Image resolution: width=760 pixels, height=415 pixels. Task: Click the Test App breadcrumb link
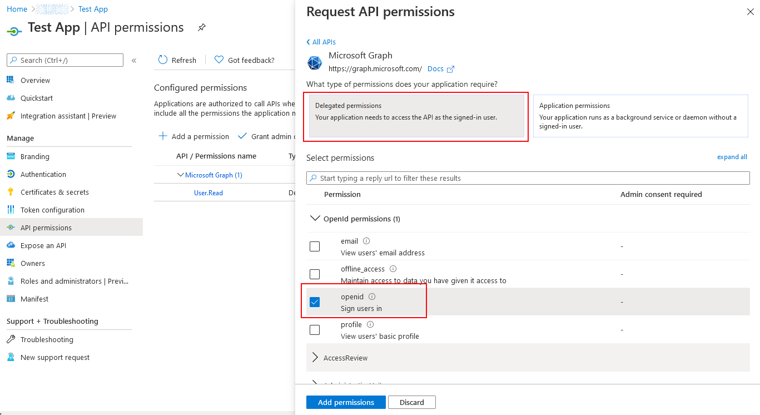point(93,9)
